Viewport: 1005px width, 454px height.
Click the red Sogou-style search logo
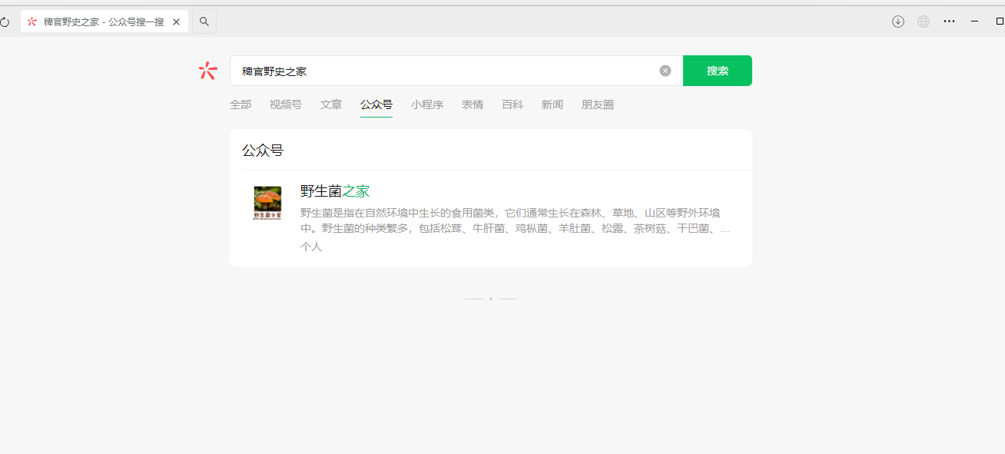(x=208, y=71)
